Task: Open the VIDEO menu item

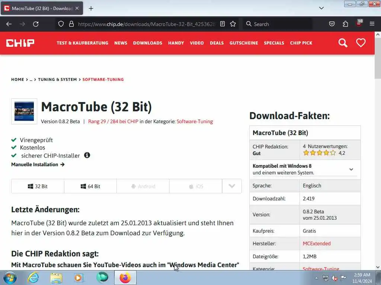Action: (197, 43)
